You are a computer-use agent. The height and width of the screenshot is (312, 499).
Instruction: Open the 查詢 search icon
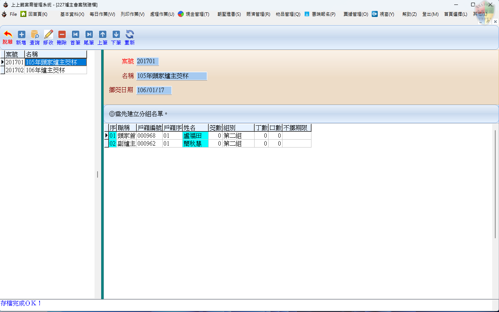(x=35, y=35)
